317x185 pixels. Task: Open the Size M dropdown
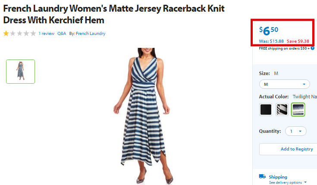(x=285, y=84)
